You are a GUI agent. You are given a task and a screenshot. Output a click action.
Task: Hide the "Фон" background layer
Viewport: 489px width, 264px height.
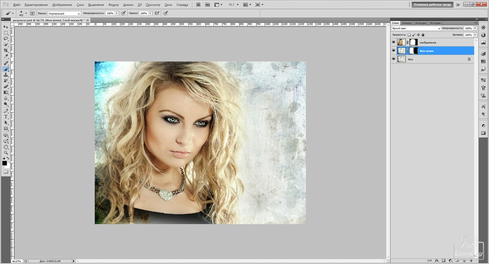[393, 59]
